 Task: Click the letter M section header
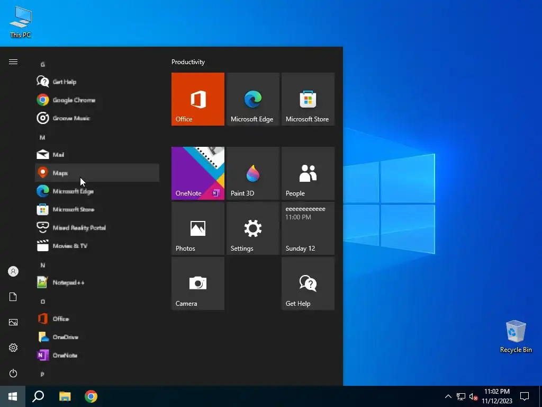tap(42, 137)
